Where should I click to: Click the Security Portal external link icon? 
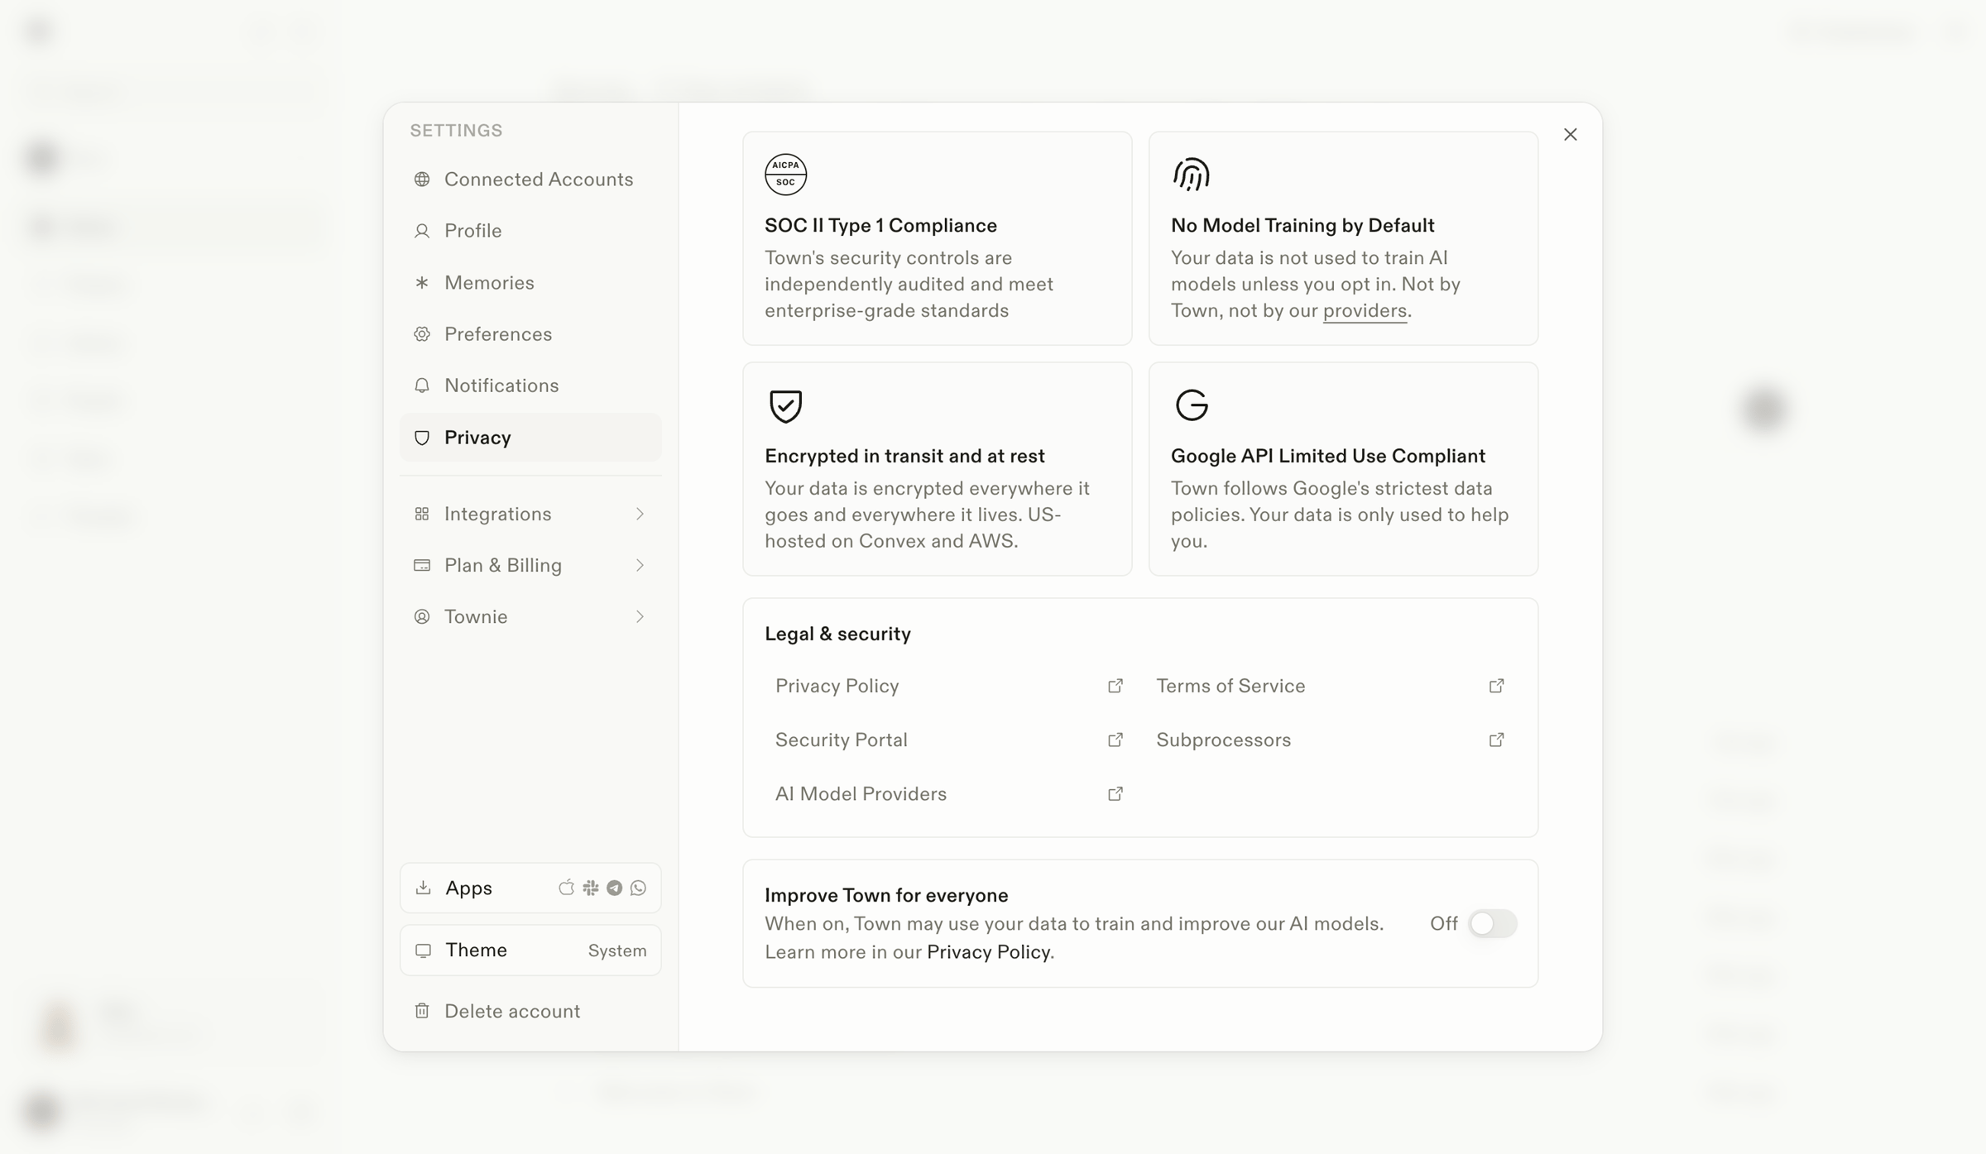pos(1115,740)
